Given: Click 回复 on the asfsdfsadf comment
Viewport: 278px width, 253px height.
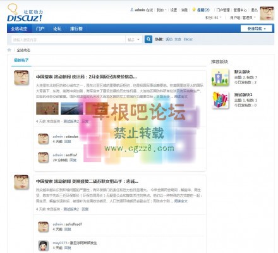Looking at the screenshot, I should 68,229.
